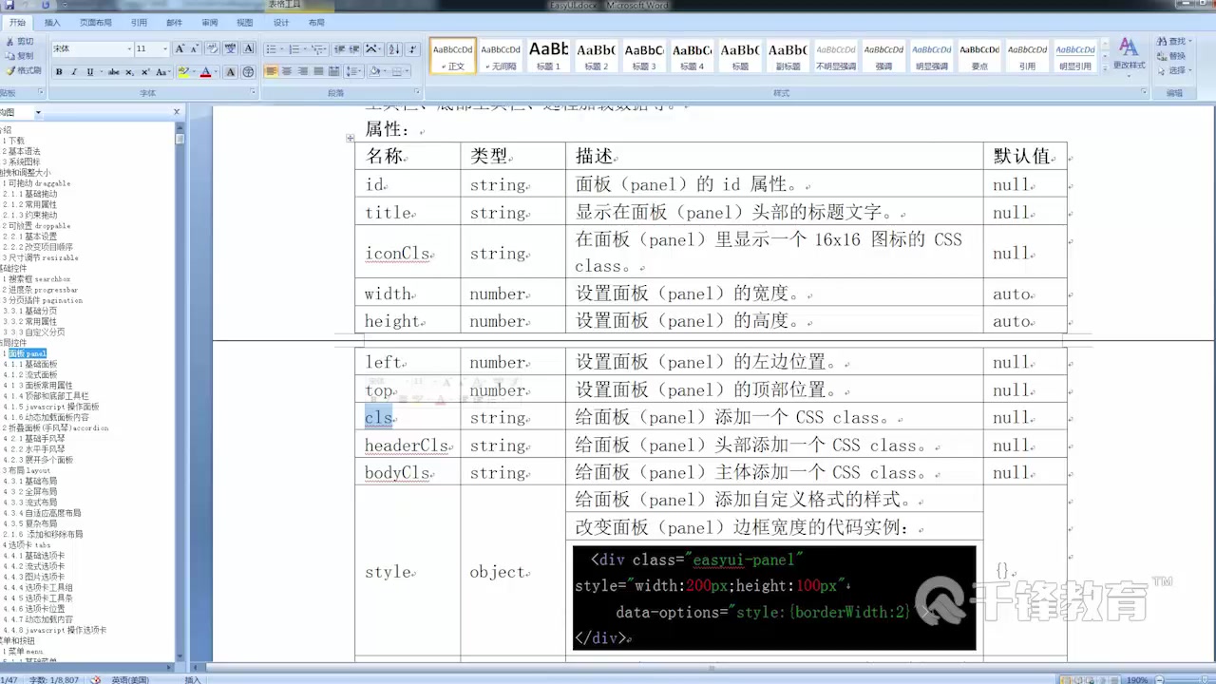1216x684 pixels.
Task: Open the document map view dropdown
Action: coord(38,112)
